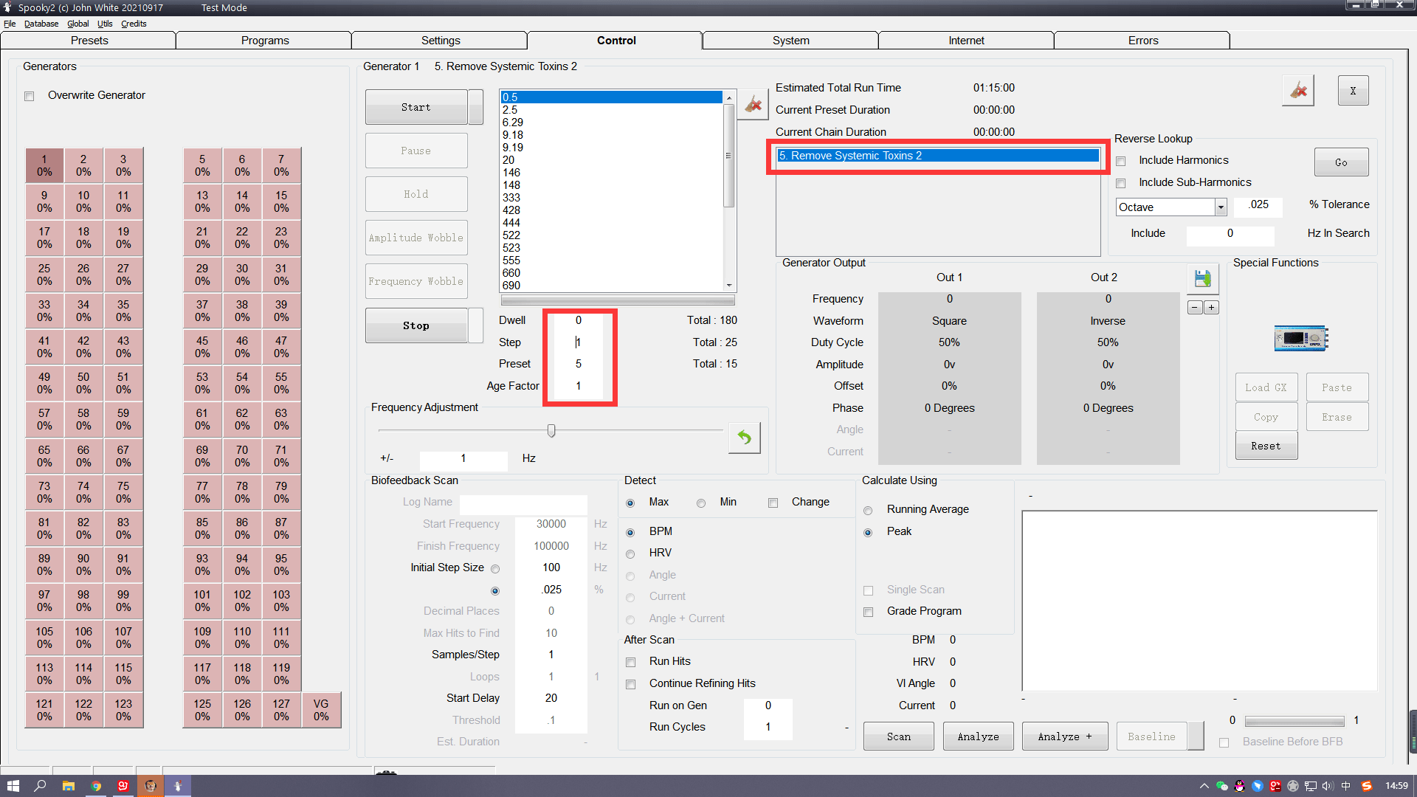1417x797 pixels.
Task: Expand the Octave dropdown
Action: 1221,207
